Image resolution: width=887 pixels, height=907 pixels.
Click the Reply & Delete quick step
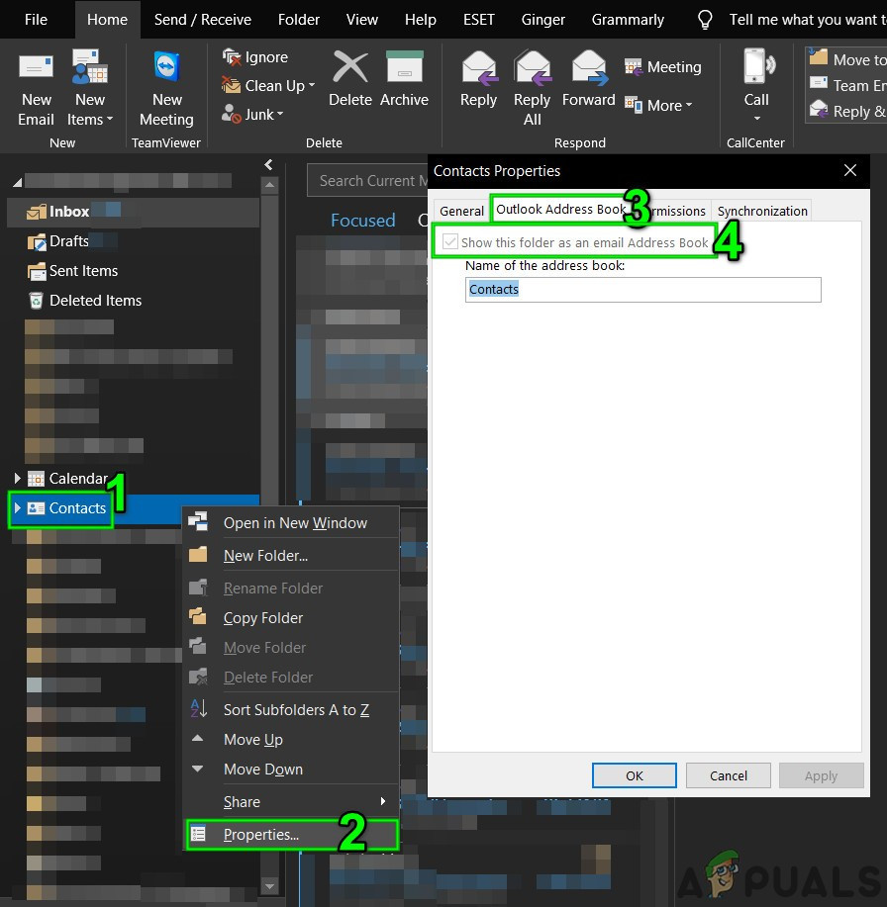pyautogui.click(x=847, y=111)
